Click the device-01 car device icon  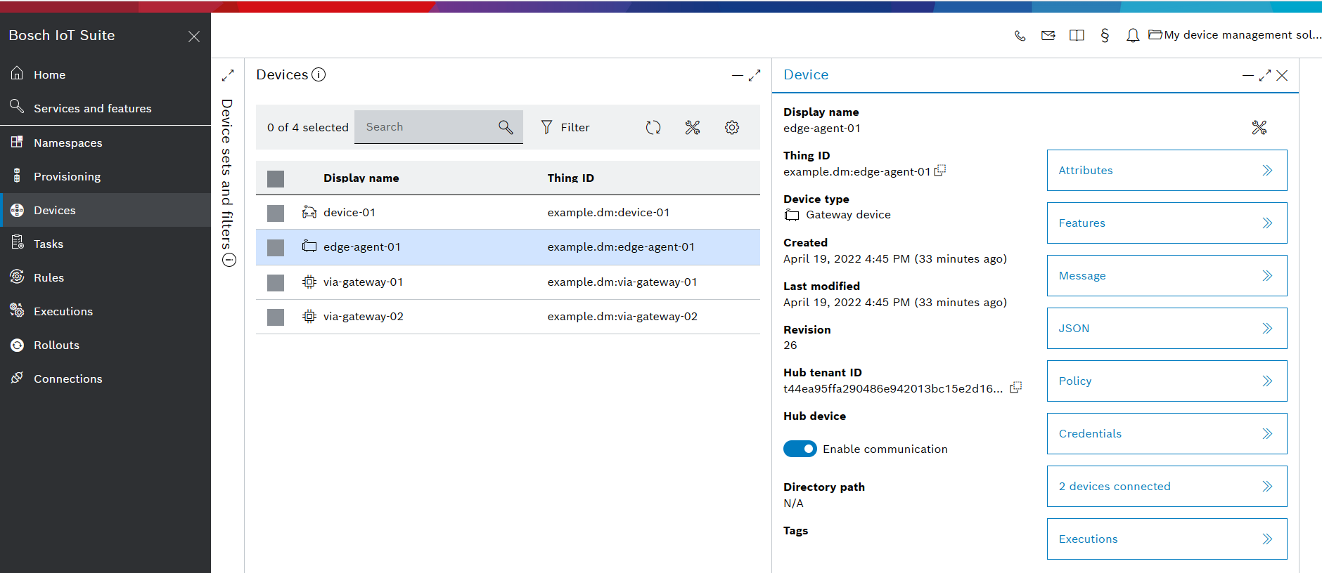309,212
